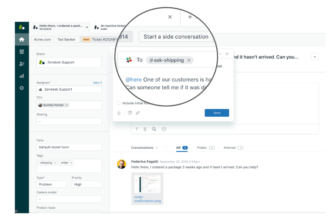Screen dimensions: 334x219
Task: Click the Zendesk logo at sidebar top
Action: (22, 27)
